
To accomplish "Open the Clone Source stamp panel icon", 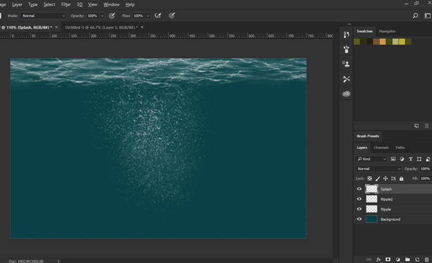I will [346, 64].
